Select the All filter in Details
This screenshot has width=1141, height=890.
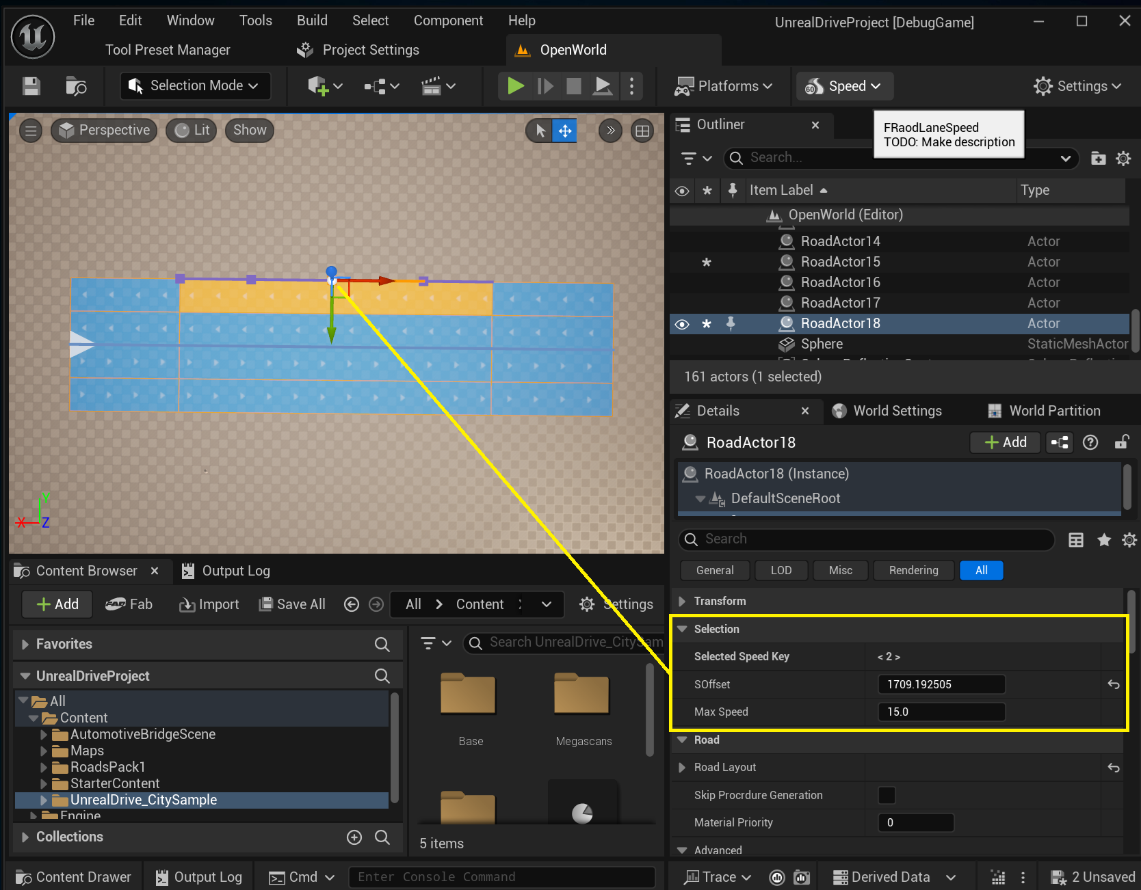(x=982, y=570)
